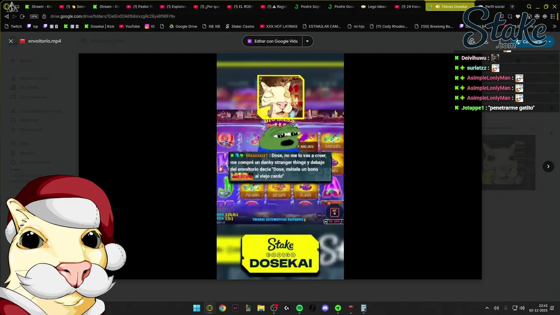Open Opera browser from taskbar

coord(210,308)
